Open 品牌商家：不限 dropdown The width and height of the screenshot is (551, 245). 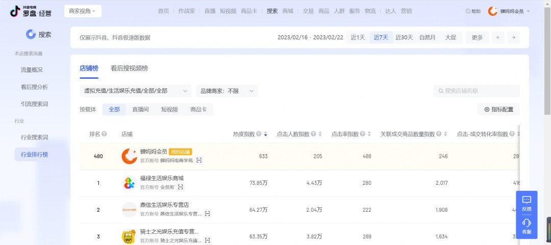pyautogui.click(x=227, y=91)
